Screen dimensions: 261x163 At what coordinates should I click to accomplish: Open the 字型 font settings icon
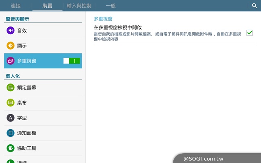11,118
